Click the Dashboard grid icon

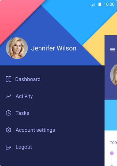pos(8,79)
